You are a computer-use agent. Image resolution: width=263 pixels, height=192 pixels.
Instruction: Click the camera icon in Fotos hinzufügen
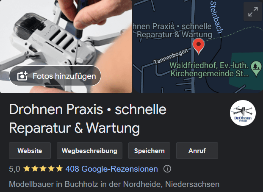click(x=22, y=76)
